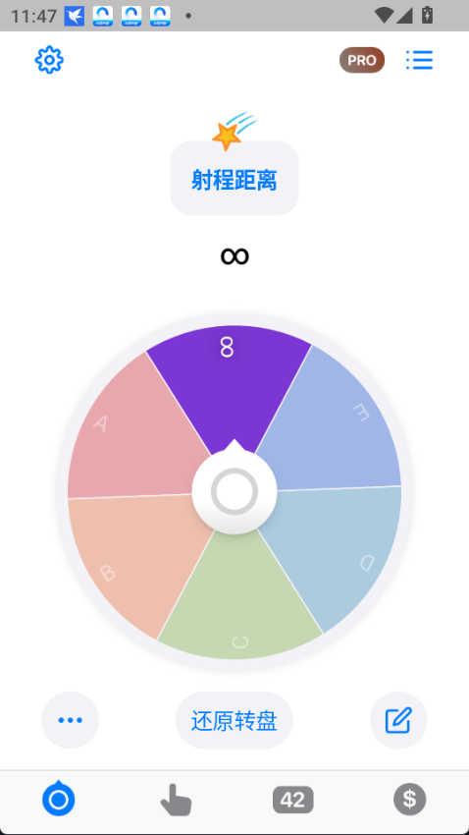Image resolution: width=469 pixels, height=835 pixels.
Task: Switch to the 42 number tab
Action: 293,800
